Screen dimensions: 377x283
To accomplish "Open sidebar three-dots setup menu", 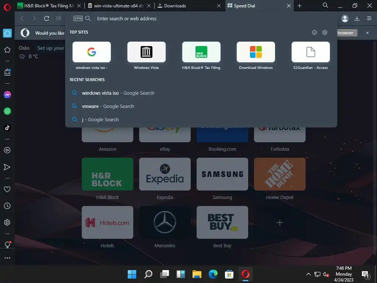I will click(7, 258).
